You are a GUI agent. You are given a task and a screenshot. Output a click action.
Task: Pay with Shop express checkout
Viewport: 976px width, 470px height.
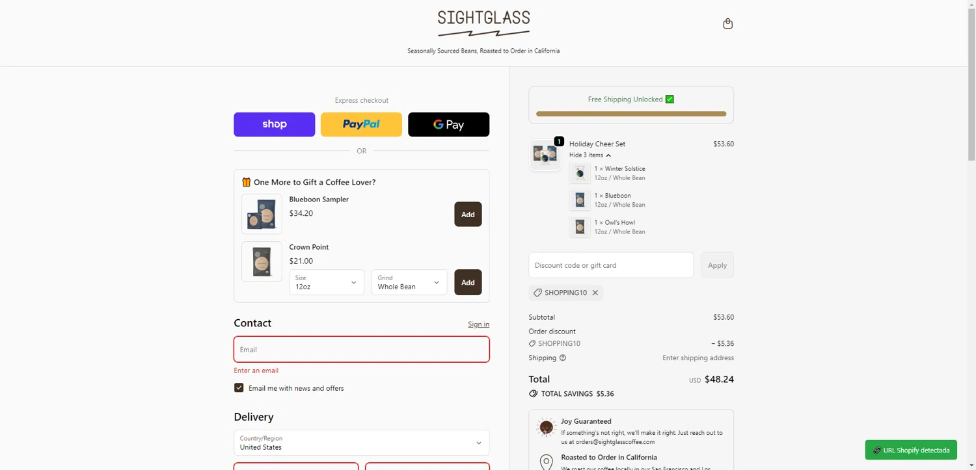[x=275, y=124]
